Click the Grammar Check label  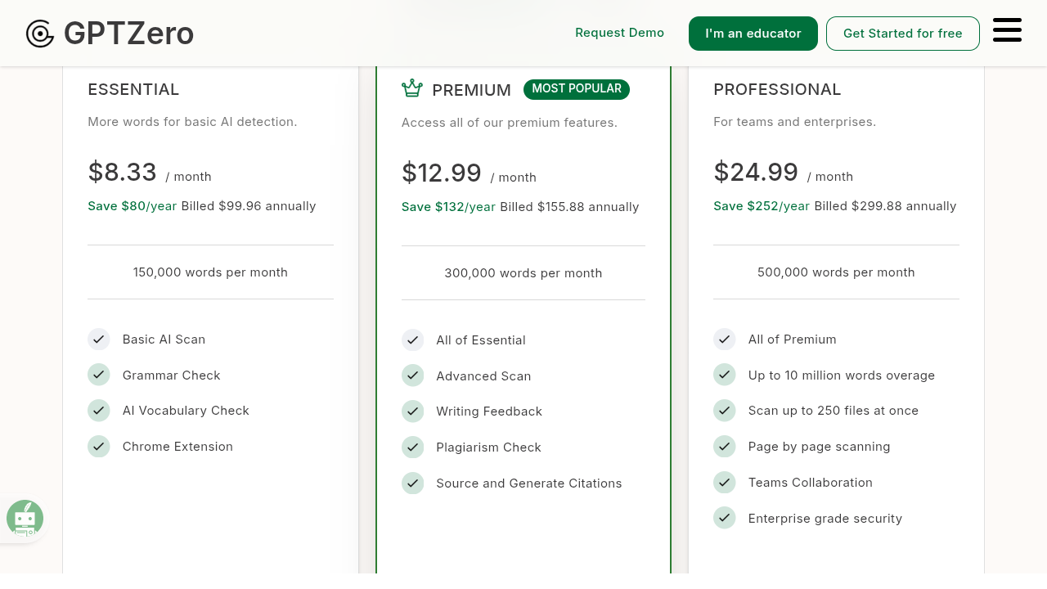172,375
